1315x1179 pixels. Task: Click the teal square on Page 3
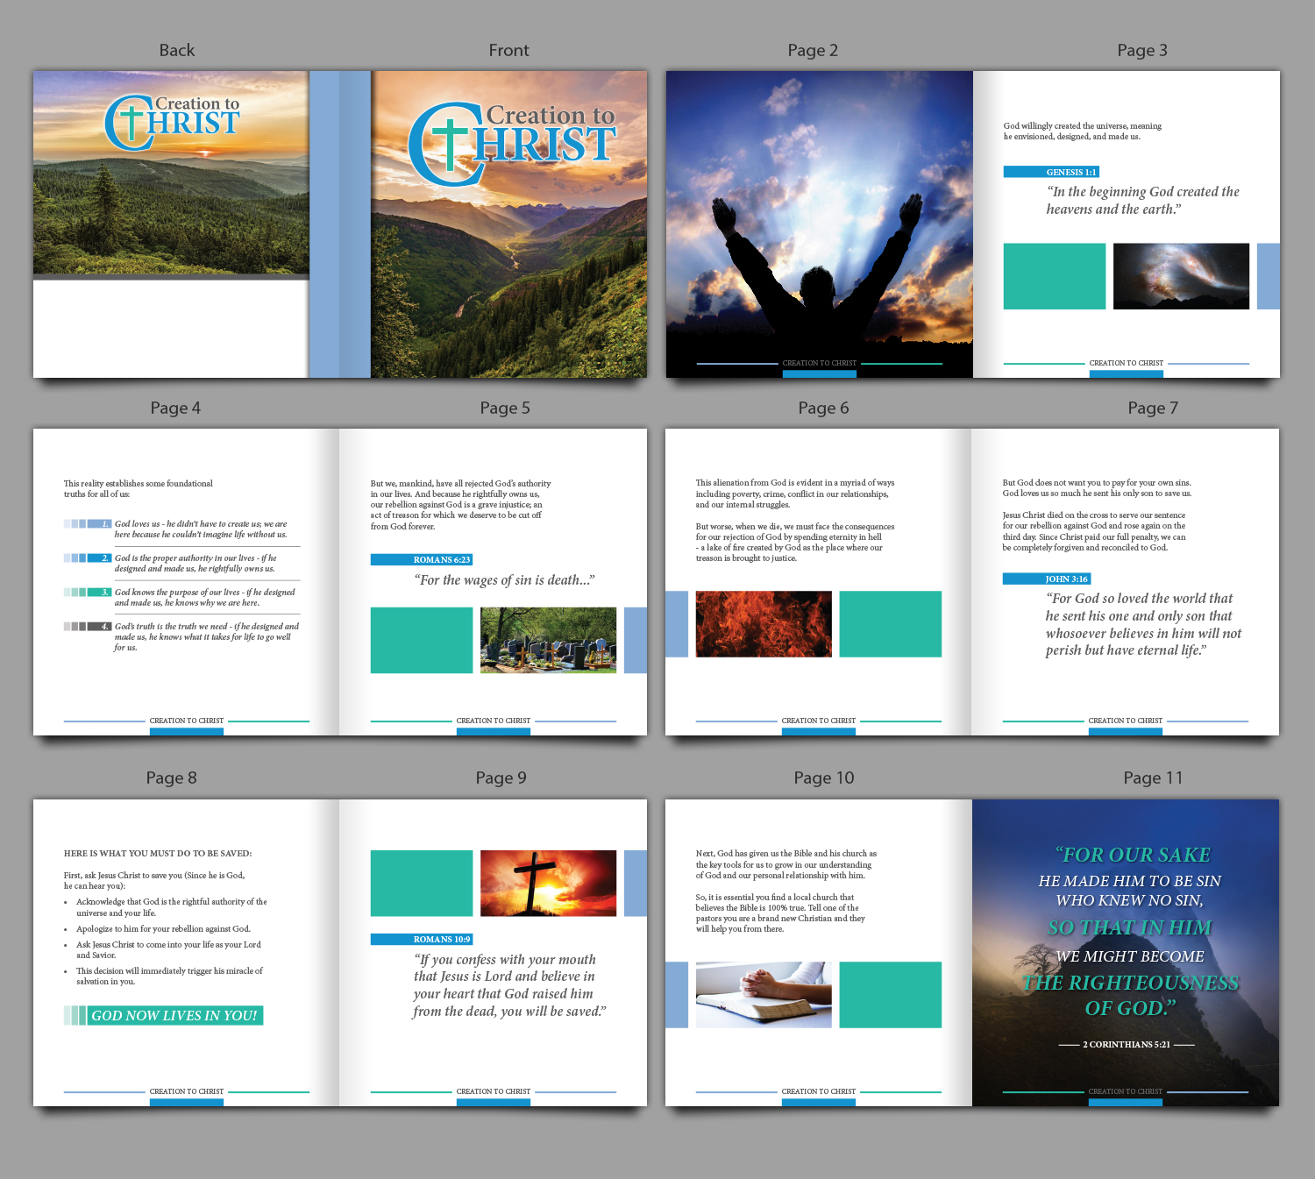coord(1055,276)
